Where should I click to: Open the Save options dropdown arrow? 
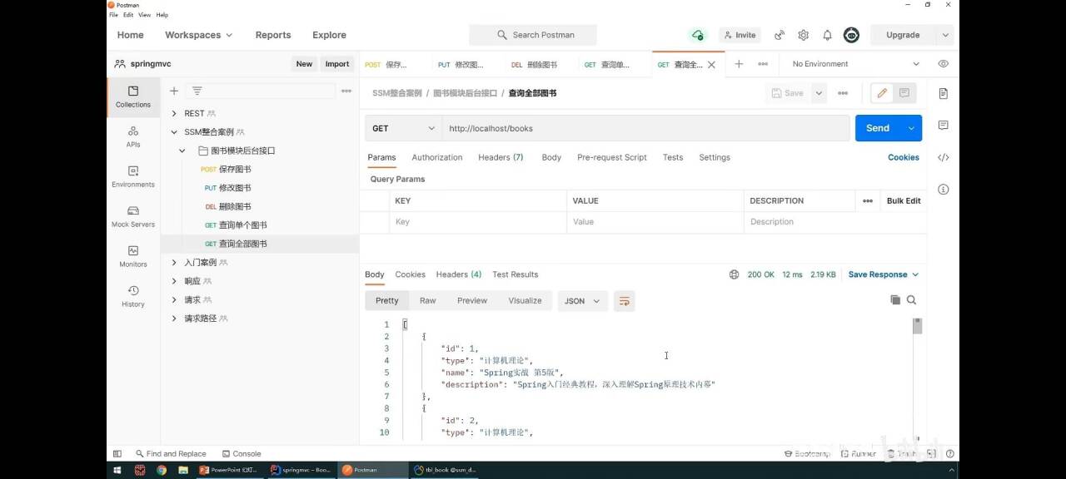pos(819,93)
